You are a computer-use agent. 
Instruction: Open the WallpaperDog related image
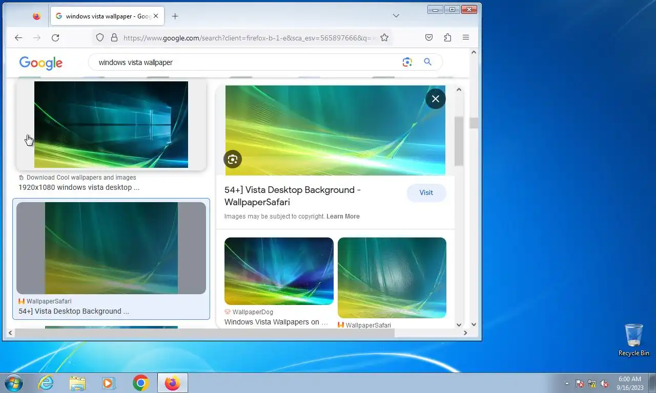[279, 271]
